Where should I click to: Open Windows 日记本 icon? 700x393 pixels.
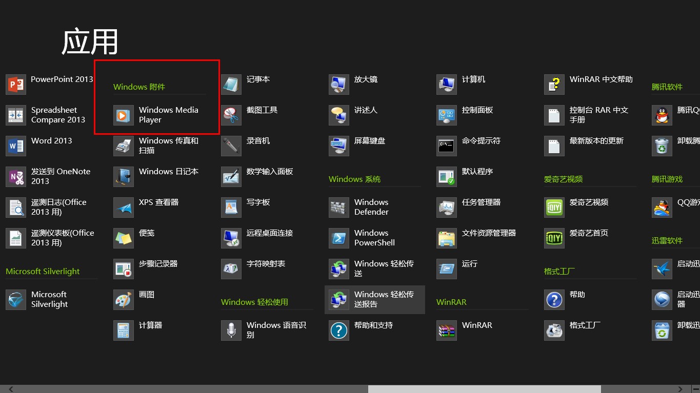(124, 177)
